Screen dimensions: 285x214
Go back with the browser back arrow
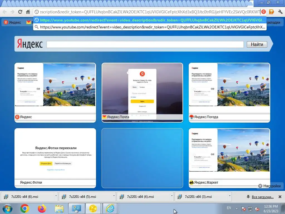[5, 12]
